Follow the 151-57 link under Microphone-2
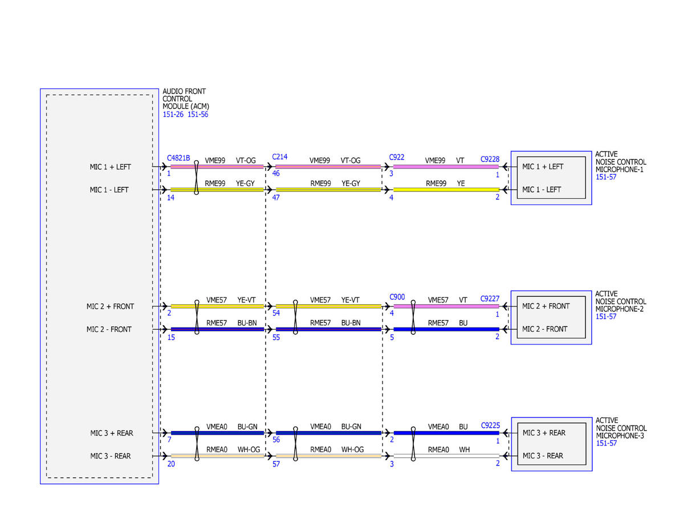Screen dimensions: 684x528 (606, 317)
